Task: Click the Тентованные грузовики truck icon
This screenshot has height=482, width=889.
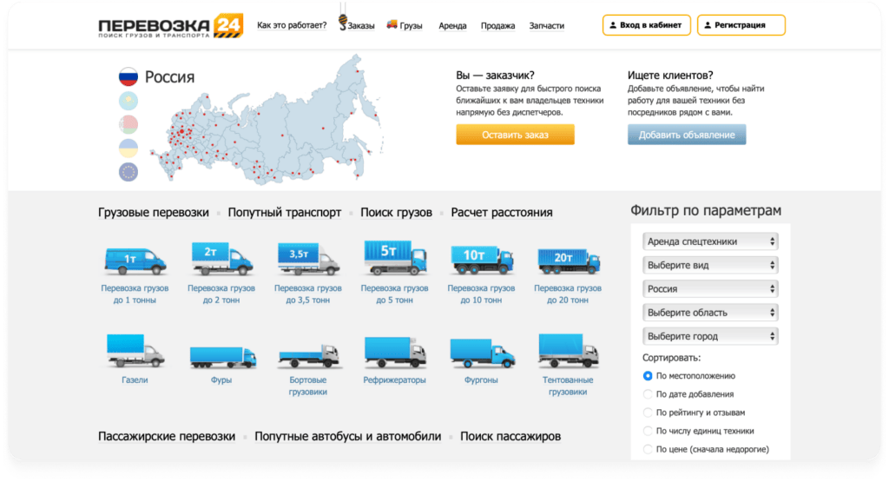Action: pos(568,351)
